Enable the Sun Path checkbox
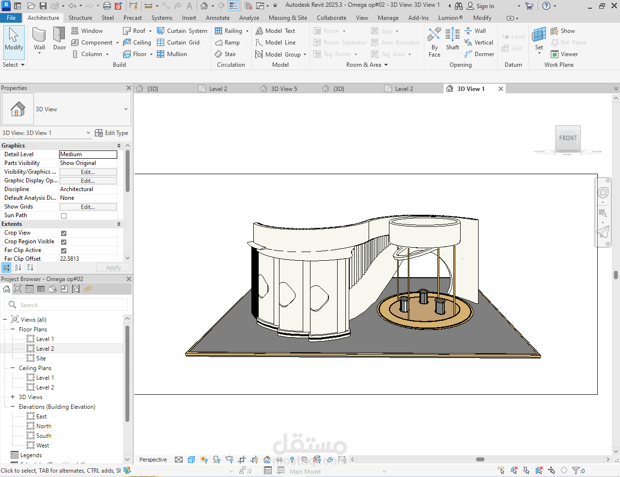620x477 pixels. (x=63, y=216)
